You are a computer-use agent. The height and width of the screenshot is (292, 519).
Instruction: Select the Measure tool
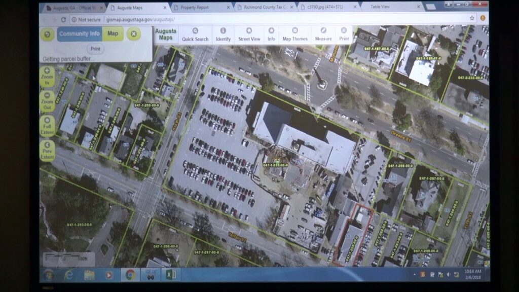click(x=323, y=34)
